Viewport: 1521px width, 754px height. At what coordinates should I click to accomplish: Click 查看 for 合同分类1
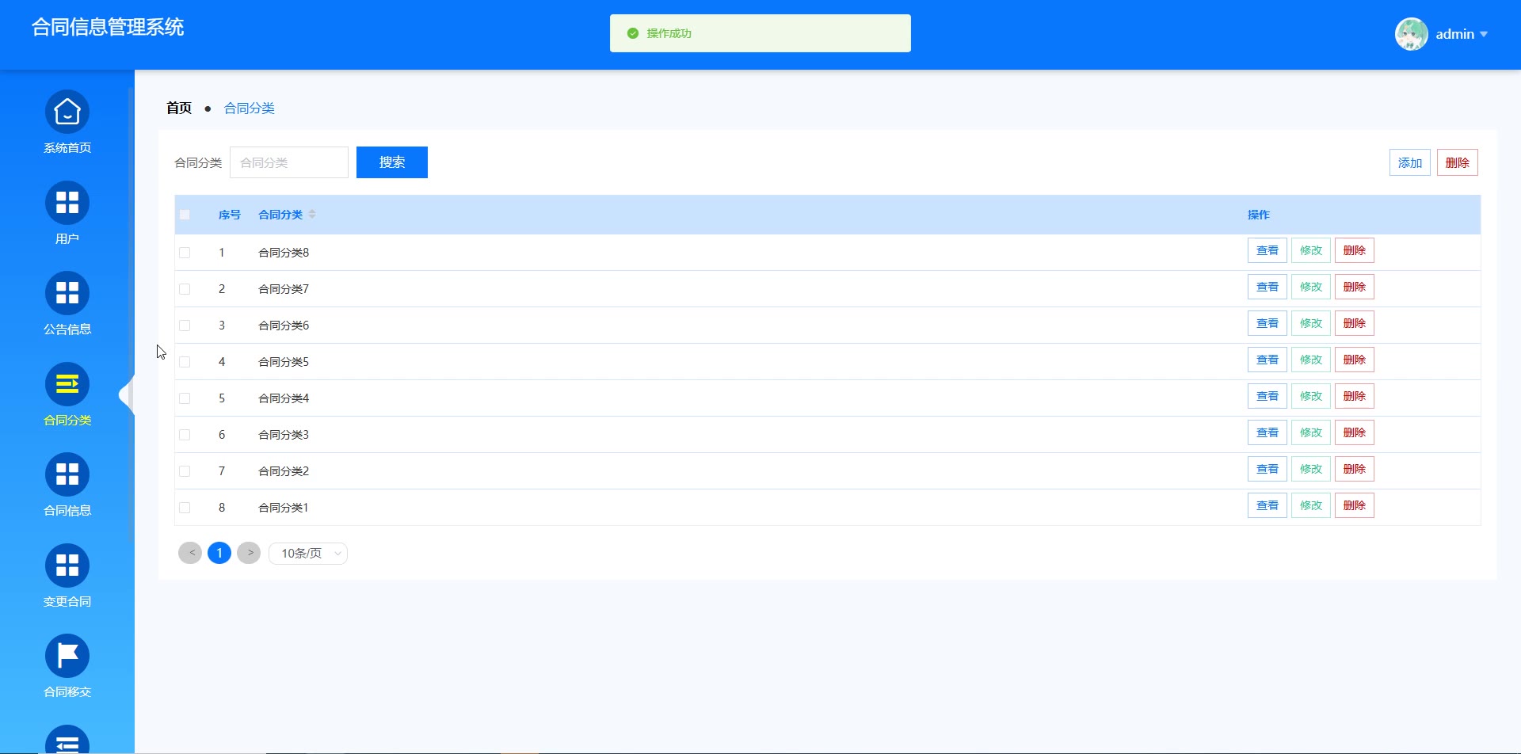pos(1267,505)
